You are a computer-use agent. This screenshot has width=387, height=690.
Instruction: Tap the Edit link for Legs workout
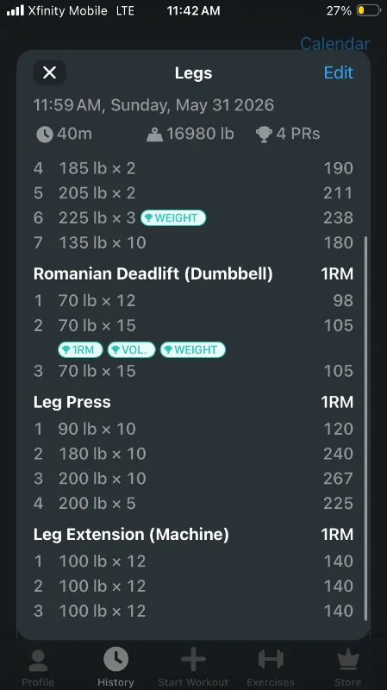click(338, 72)
